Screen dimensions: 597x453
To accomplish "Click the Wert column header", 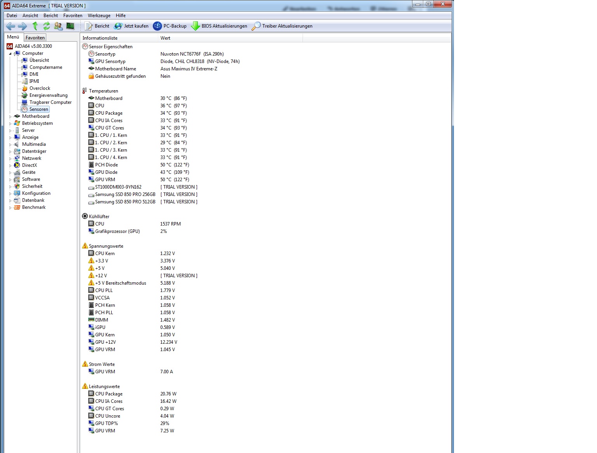I will (230, 38).
